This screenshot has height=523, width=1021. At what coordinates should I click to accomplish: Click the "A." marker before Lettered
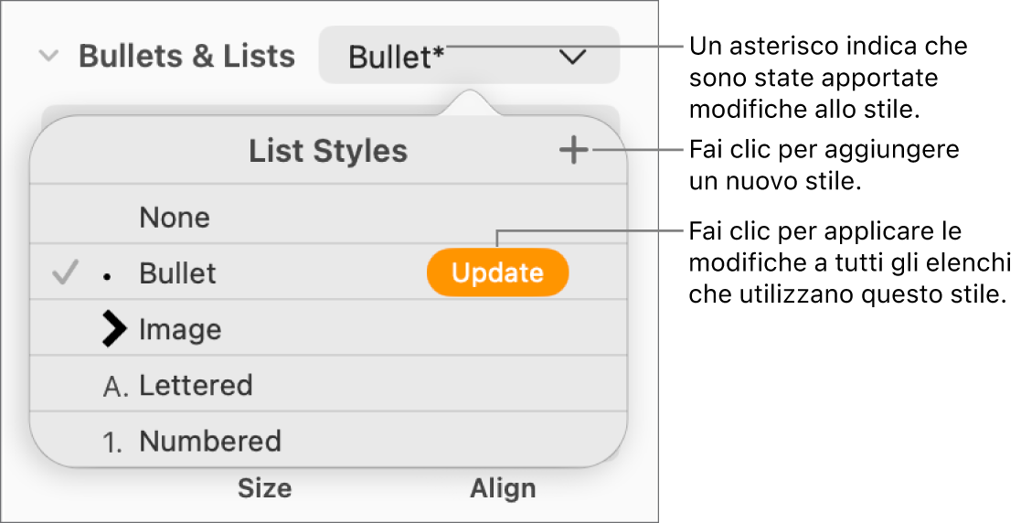tap(116, 387)
